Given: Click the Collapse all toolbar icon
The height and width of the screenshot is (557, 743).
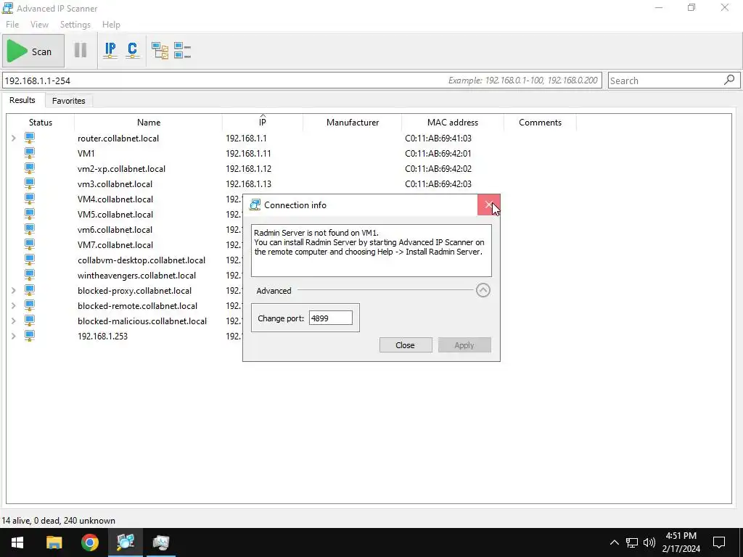Looking at the screenshot, I should click(x=182, y=50).
